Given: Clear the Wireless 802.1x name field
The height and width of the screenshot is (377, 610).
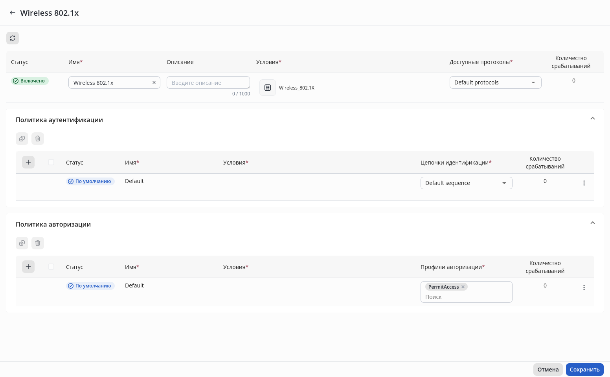Looking at the screenshot, I should coord(154,82).
